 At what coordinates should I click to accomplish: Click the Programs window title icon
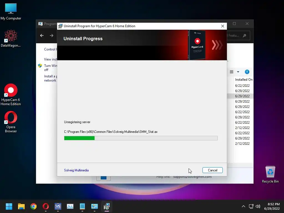40,24
